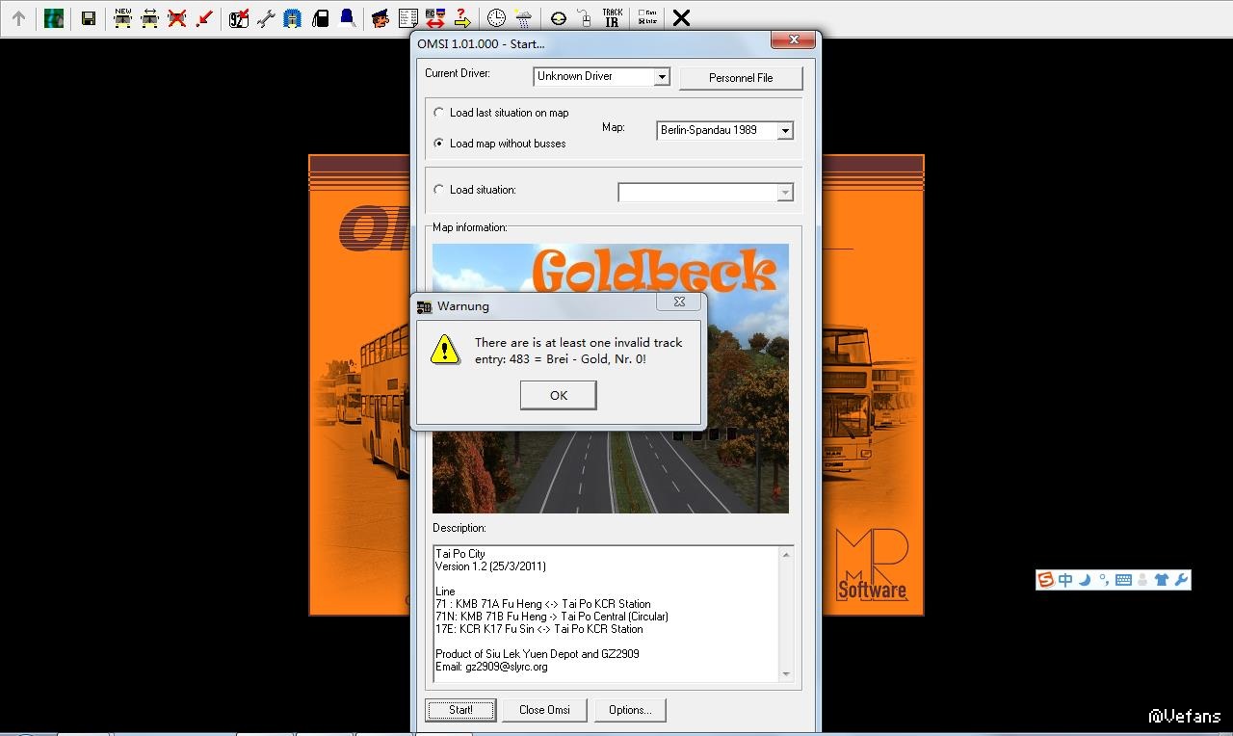Click the Description scrollbar up arrow
Viewport: 1233px width, 736px height.
pyautogui.click(x=786, y=554)
